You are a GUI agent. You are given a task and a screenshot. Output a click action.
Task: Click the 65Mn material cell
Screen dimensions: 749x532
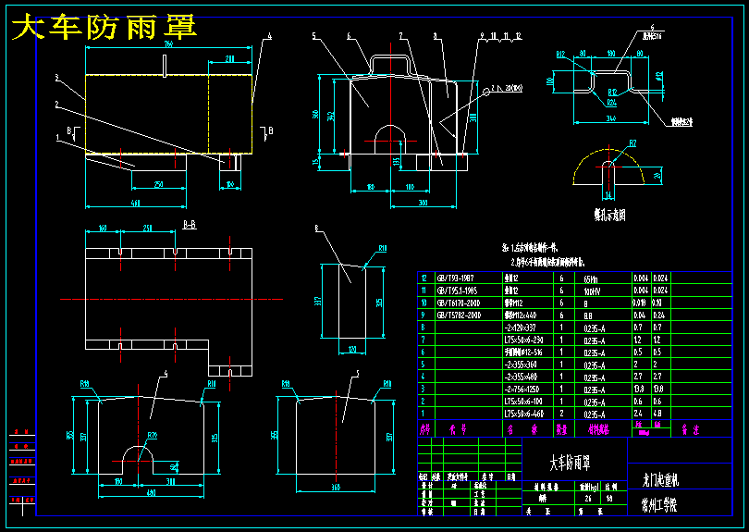(x=591, y=278)
